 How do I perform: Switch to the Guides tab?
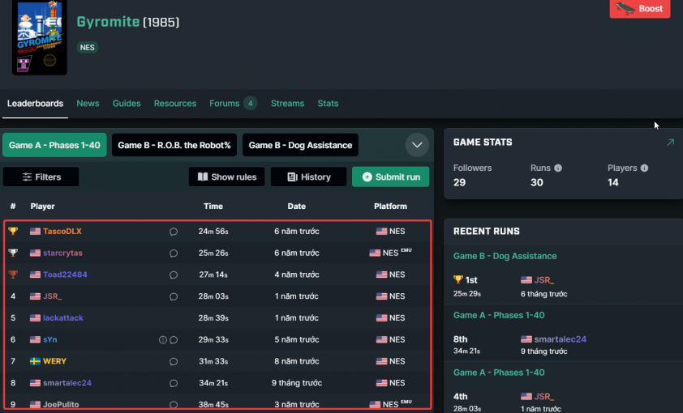point(127,104)
